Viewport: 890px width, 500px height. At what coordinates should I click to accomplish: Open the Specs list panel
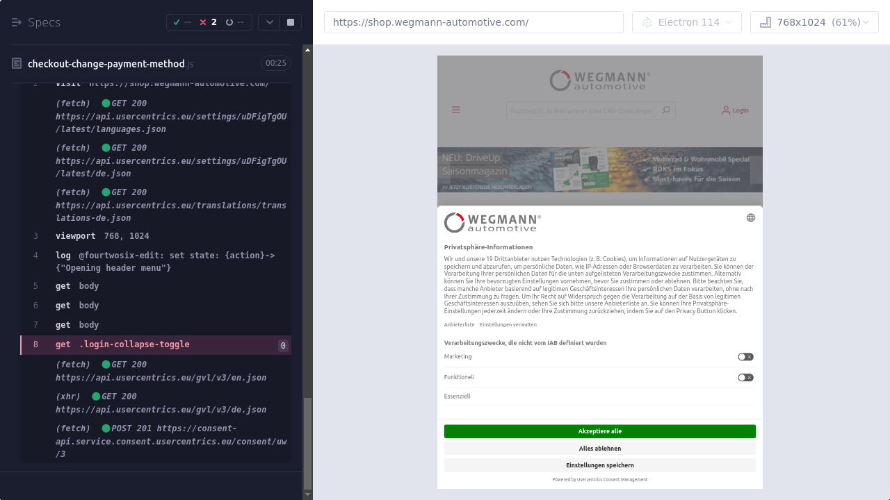[x=36, y=22]
